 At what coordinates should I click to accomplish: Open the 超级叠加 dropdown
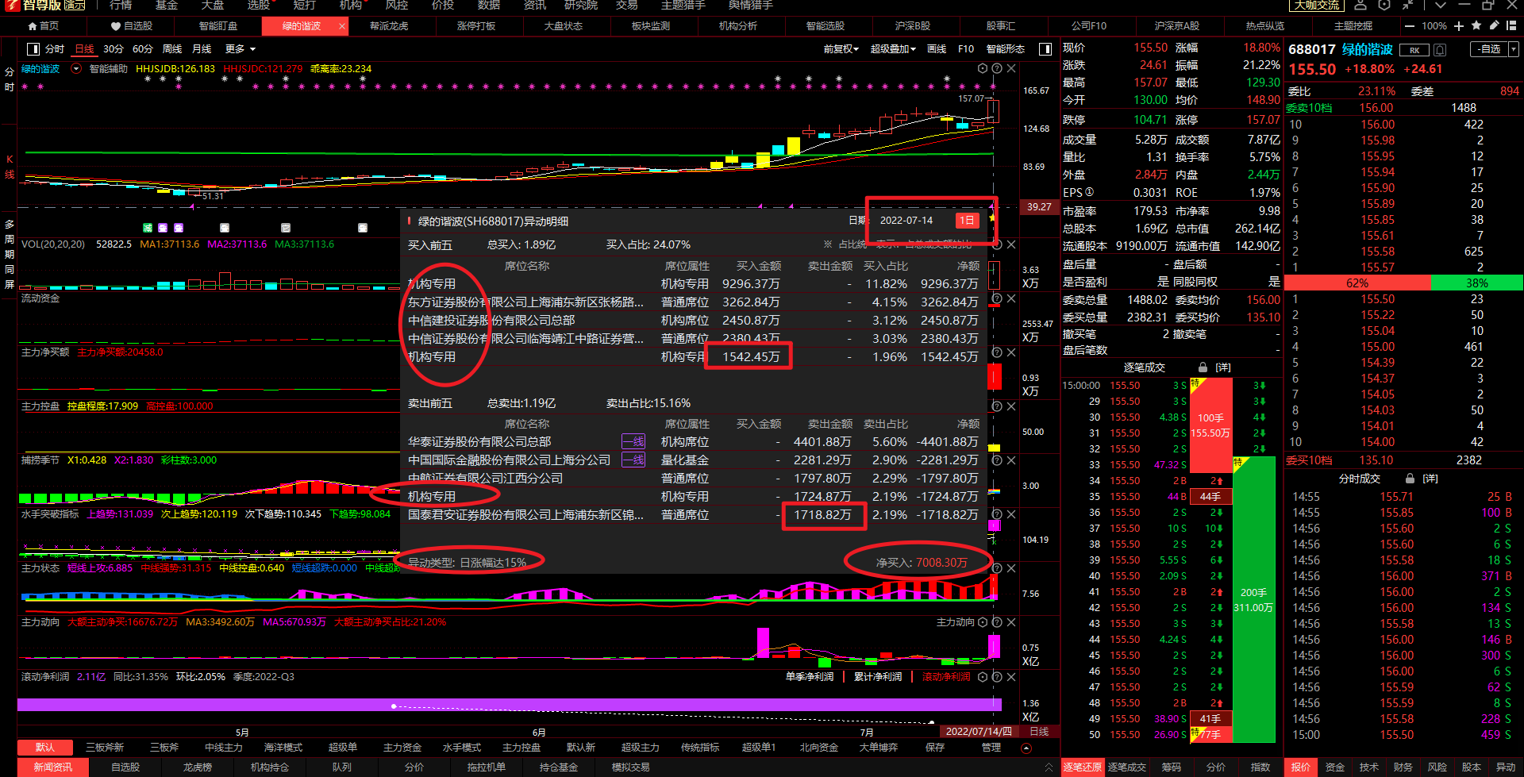click(893, 49)
